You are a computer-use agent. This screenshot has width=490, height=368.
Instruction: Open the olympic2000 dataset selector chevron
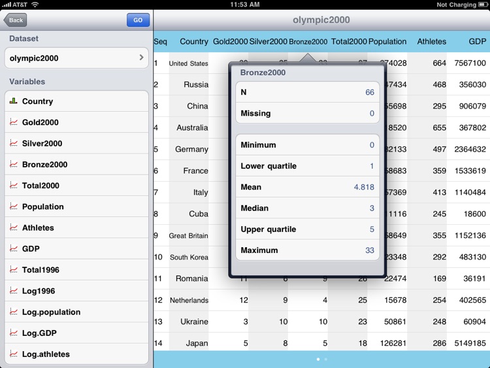pyautogui.click(x=141, y=58)
